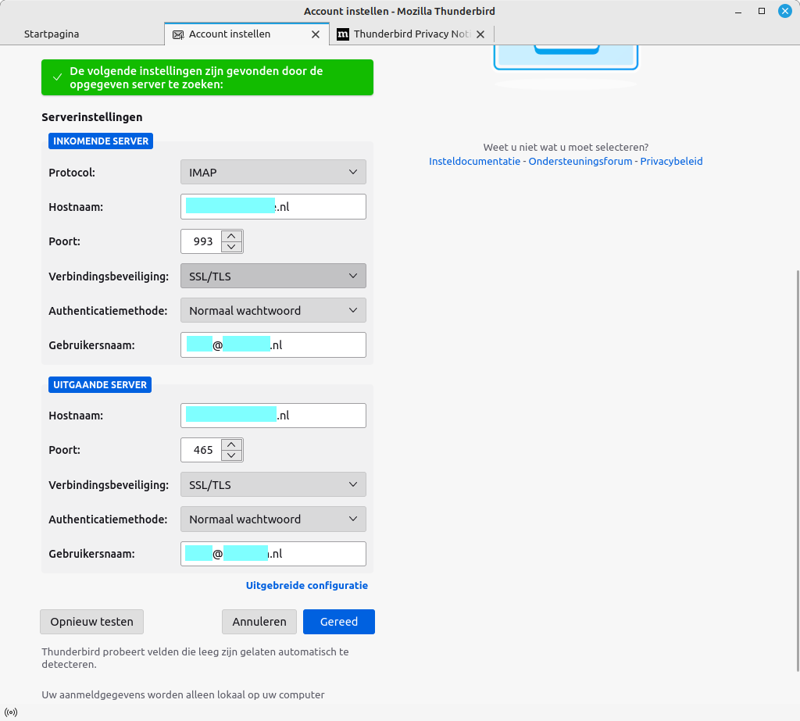Open the incoming Verbindingsbeveiliging dropdown

coord(273,276)
